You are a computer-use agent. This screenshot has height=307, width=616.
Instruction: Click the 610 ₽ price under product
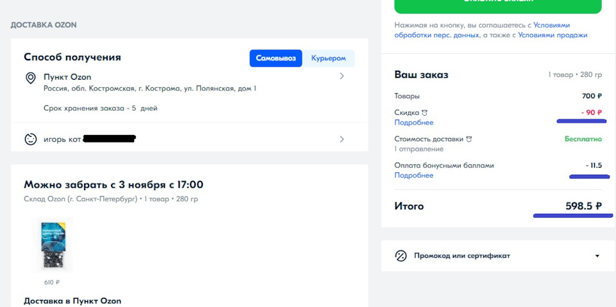tap(52, 282)
